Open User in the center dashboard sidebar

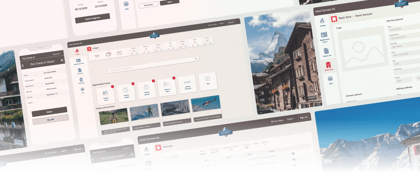82,91
